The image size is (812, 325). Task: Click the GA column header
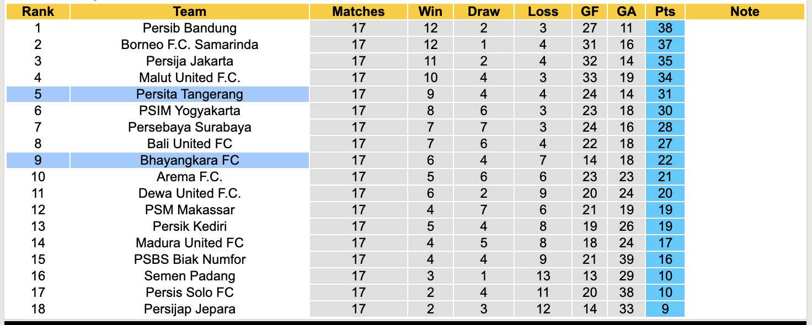pyautogui.click(x=626, y=12)
